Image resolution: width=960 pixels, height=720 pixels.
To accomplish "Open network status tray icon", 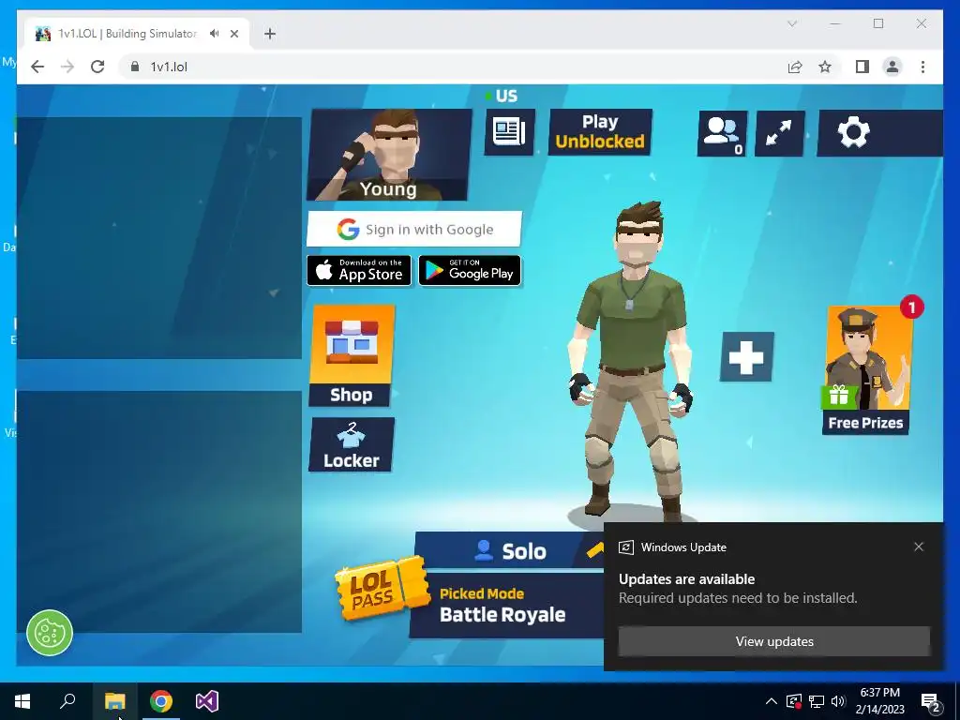I will (x=817, y=701).
